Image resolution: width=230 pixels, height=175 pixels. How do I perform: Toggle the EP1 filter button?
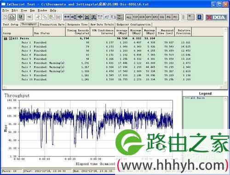pyautogui.click(x=149, y=17)
